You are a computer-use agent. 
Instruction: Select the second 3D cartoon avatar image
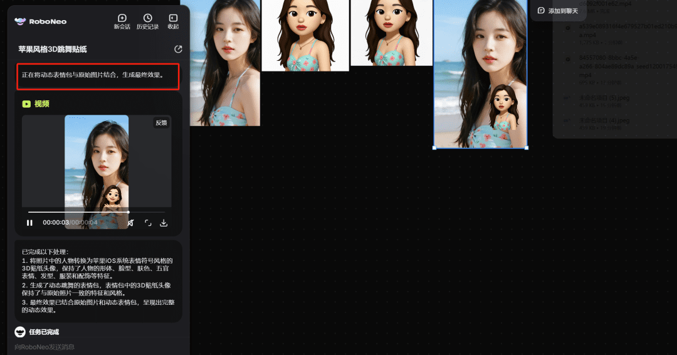(392, 33)
